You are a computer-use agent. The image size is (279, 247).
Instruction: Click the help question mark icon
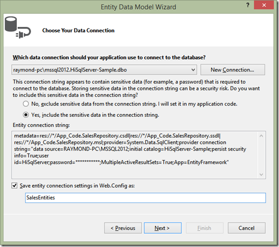click(248, 5)
